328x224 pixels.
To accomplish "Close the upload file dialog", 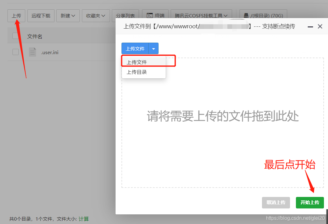I will pos(320,27).
